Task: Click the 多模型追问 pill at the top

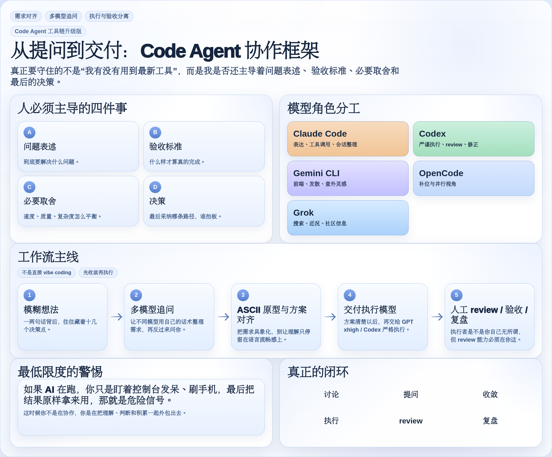Action: 63,16
